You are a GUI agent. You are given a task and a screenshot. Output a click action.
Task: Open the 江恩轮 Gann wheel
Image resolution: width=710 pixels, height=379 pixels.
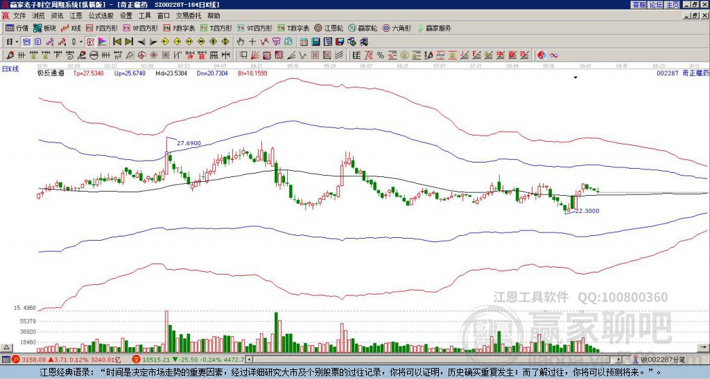click(x=329, y=28)
